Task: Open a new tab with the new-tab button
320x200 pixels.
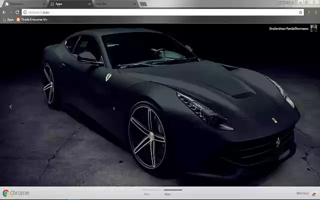Action: click(x=143, y=4)
